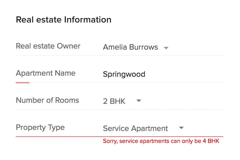
Task: Click the Number of Rooms label
Action: point(47,100)
